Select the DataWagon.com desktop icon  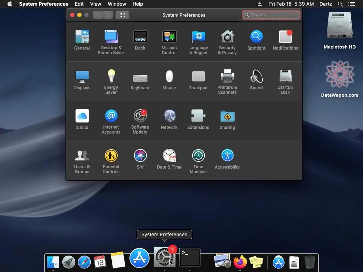point(340,79)
